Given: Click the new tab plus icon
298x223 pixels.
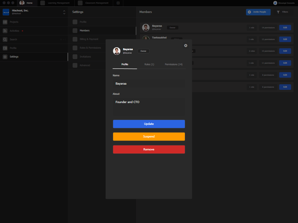Looking at the screenshot, I should (x=118, y=3).
